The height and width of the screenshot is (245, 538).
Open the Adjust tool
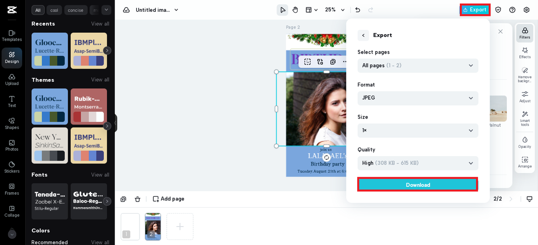pyautogui.click(x=525, y=97)
